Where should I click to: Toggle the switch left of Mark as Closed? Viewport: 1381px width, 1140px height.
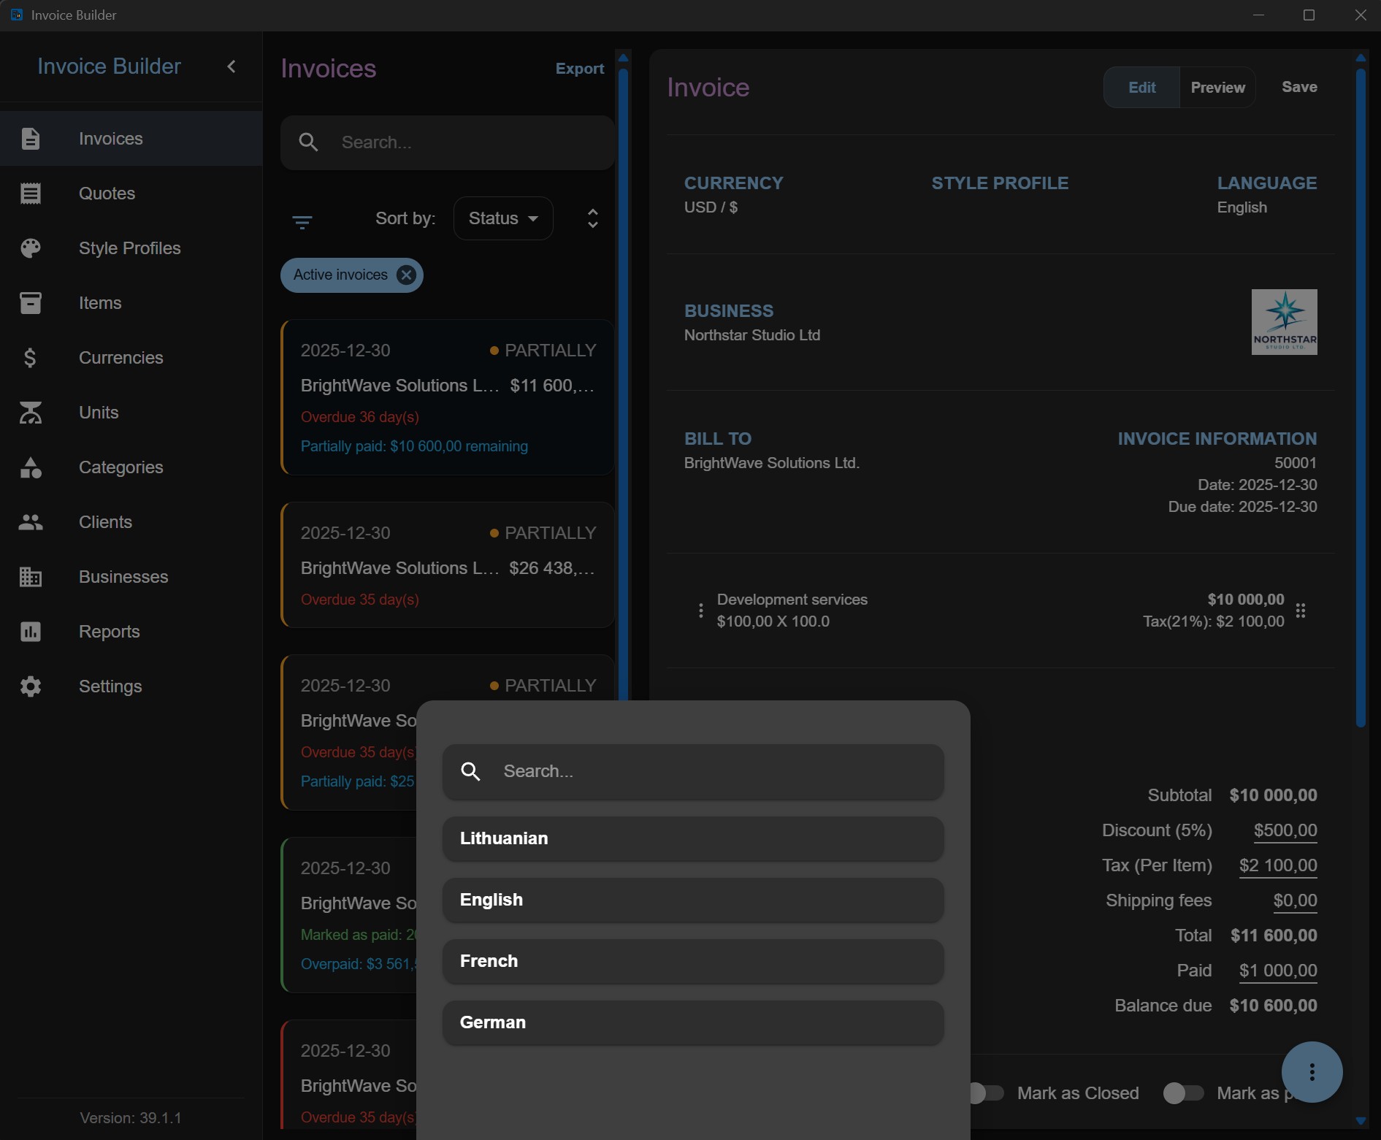[986, 1093]
